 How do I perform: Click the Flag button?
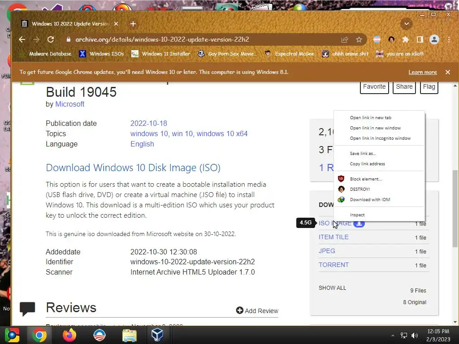click(x=429, y=87)
